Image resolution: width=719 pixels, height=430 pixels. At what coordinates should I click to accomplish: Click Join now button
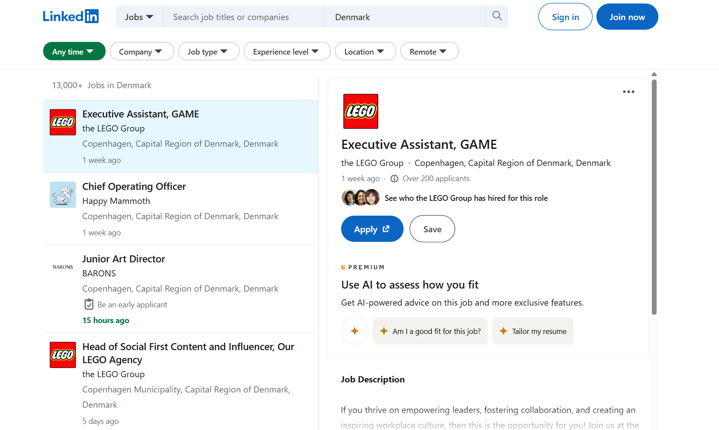pos(627,17)
